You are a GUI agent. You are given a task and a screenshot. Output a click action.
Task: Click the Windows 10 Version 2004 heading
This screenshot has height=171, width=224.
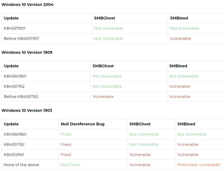(x=27, y=5)
